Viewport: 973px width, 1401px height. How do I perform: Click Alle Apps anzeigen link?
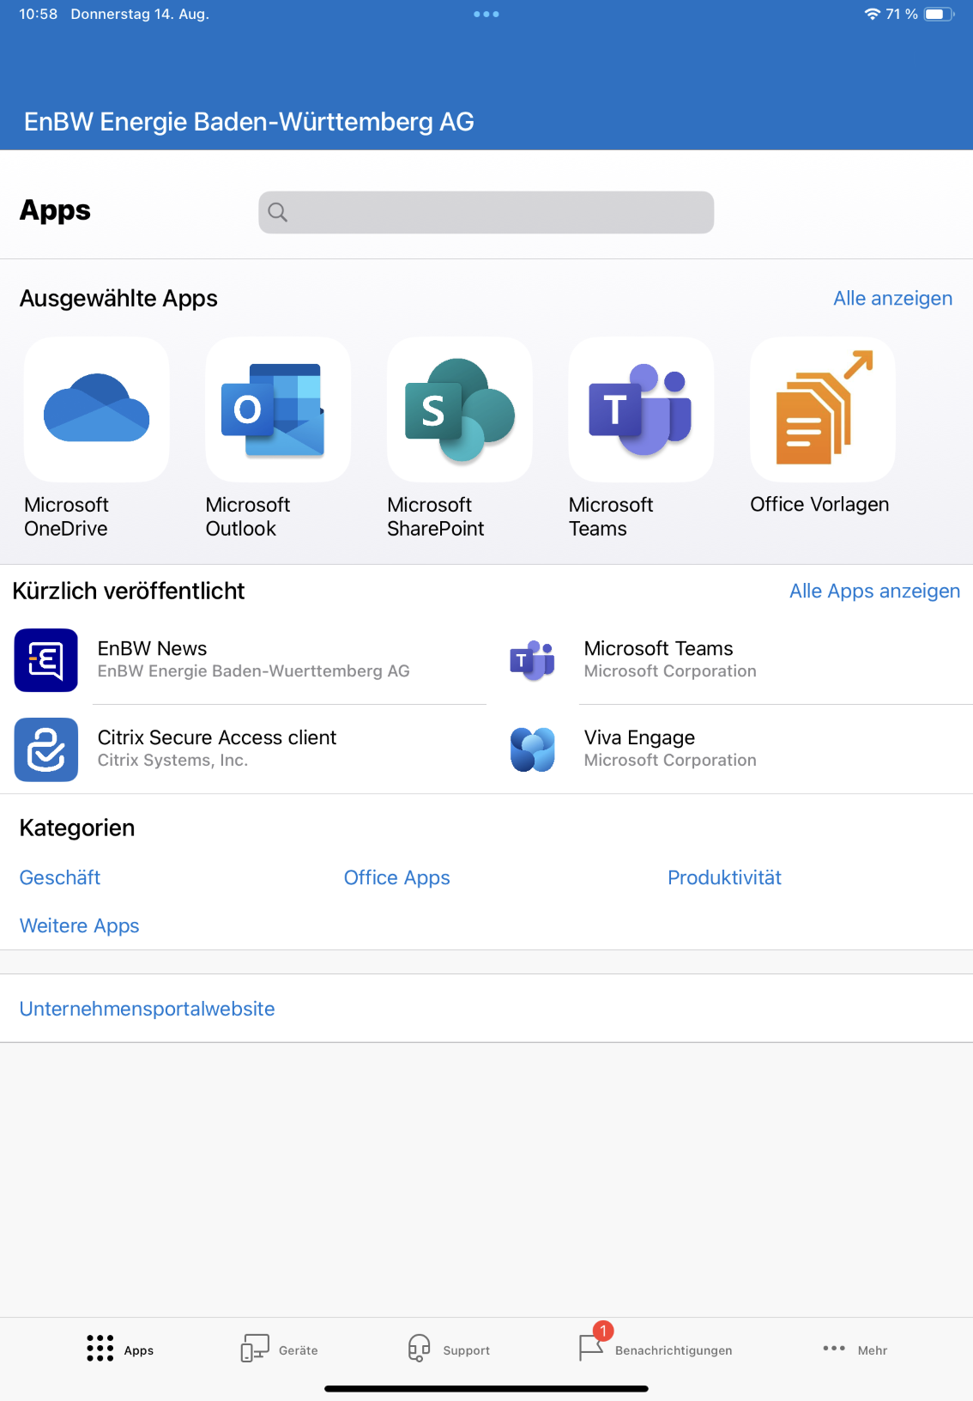pos(875,591)
